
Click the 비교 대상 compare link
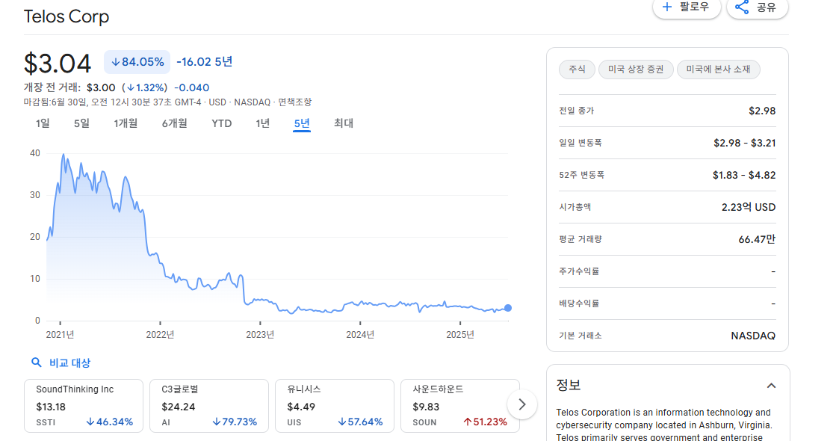pyautogui.click(x=70, y=363)
